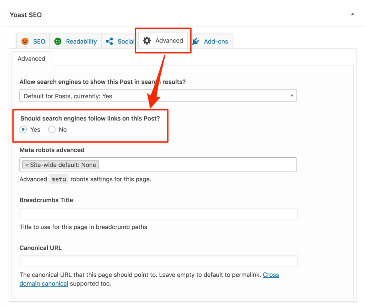Click the Meta robots advanced label
The width and height of the screenshot is (365, 307).
[52, 150]
